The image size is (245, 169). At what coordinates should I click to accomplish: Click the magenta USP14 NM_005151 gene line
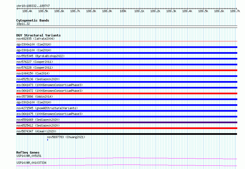(127, 158)
